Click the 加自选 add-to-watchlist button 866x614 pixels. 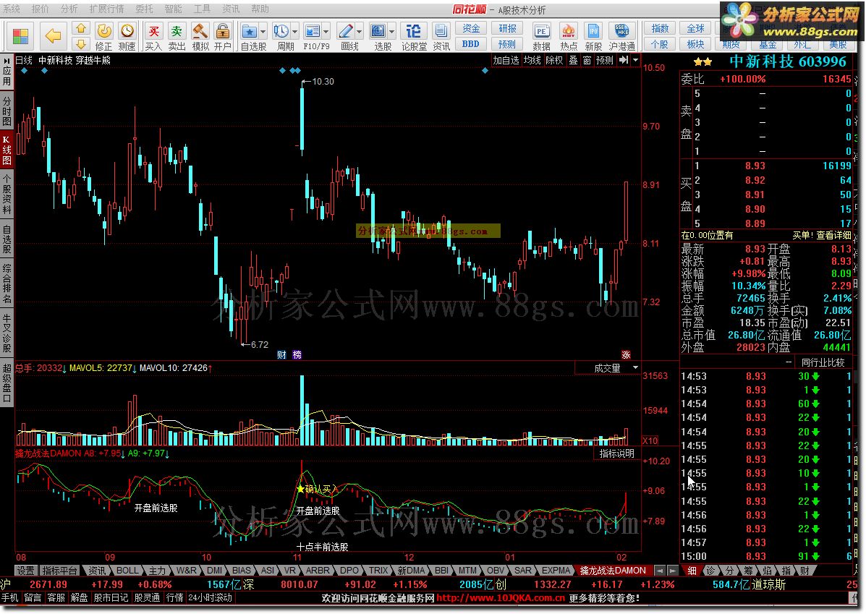pos(506,60)
